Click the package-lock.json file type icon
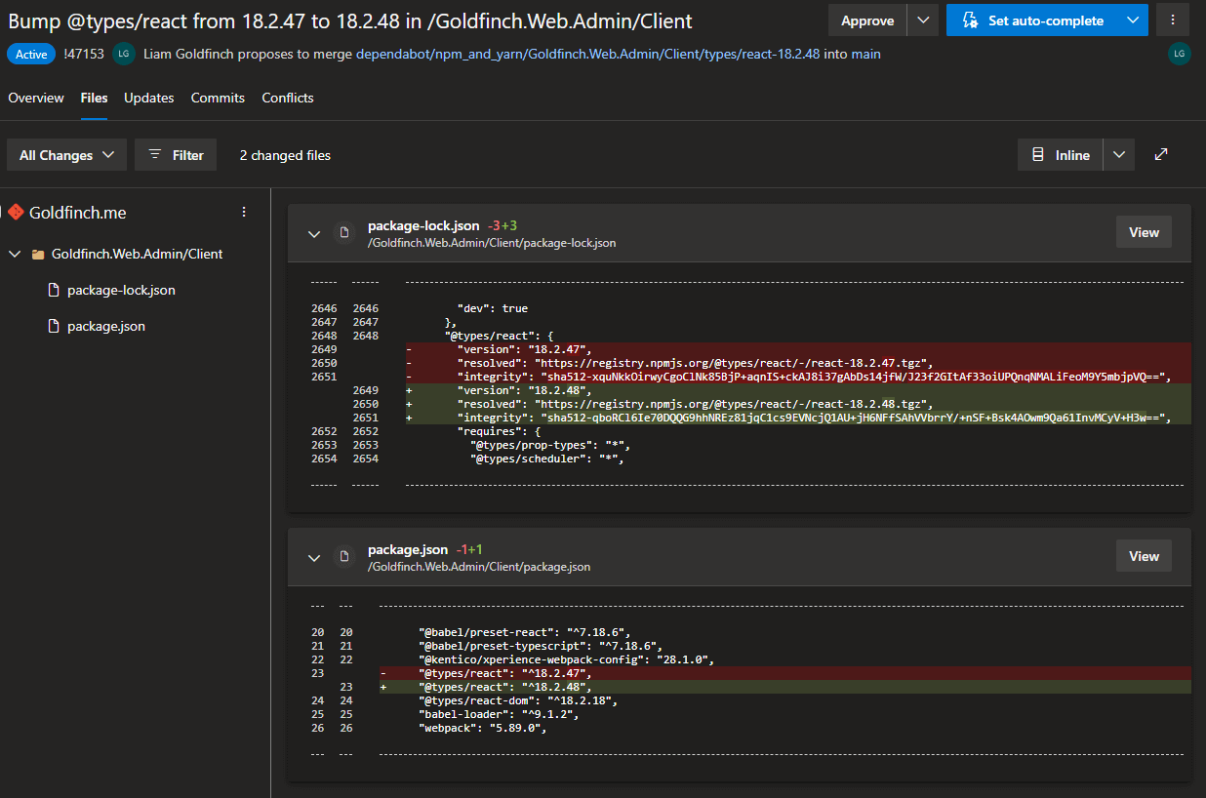This screenshot has width=1206, height=798. pyautogui.click(x=343, y=233)
